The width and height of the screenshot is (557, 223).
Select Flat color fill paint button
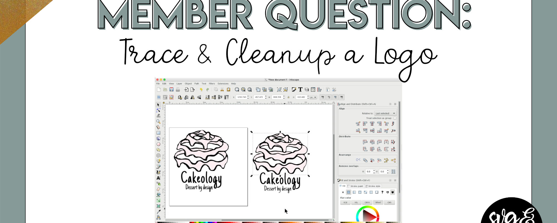(x=348, y=192)
